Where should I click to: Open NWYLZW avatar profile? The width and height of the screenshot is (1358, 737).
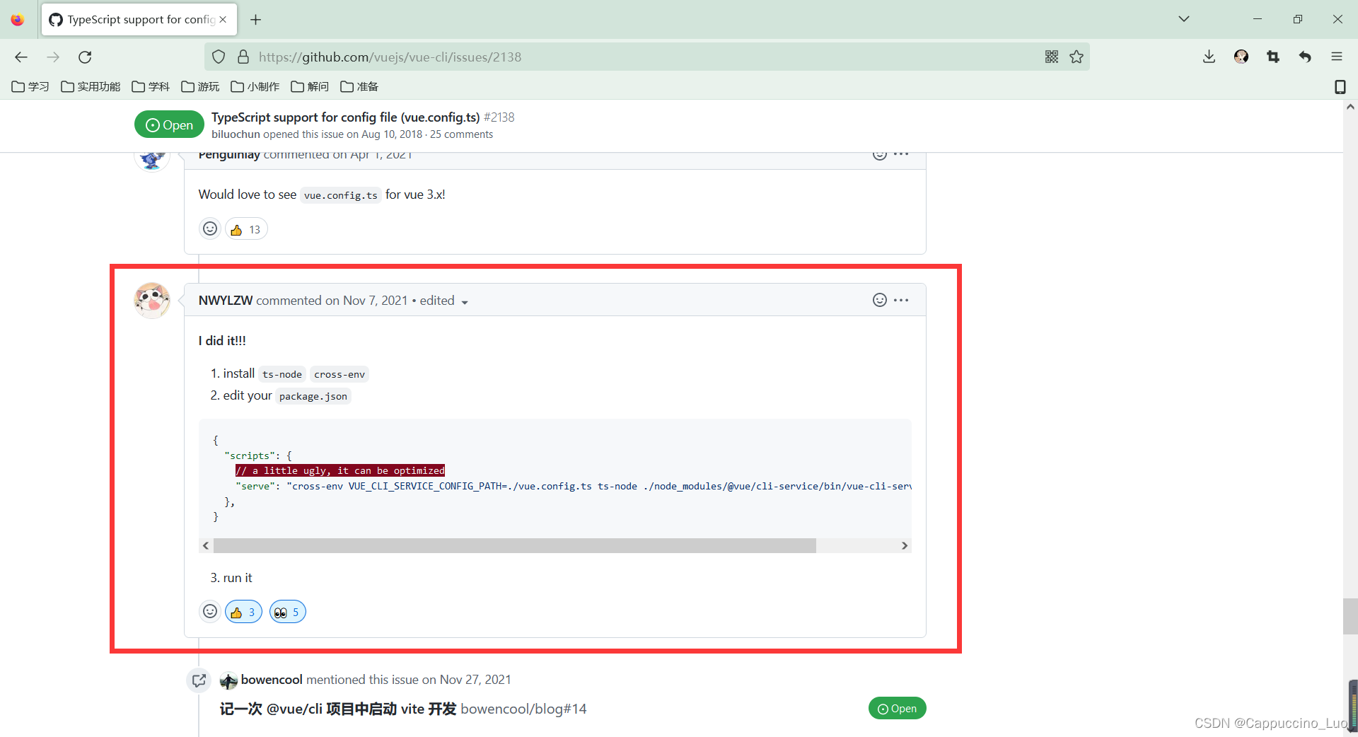[x=152, y=301]
